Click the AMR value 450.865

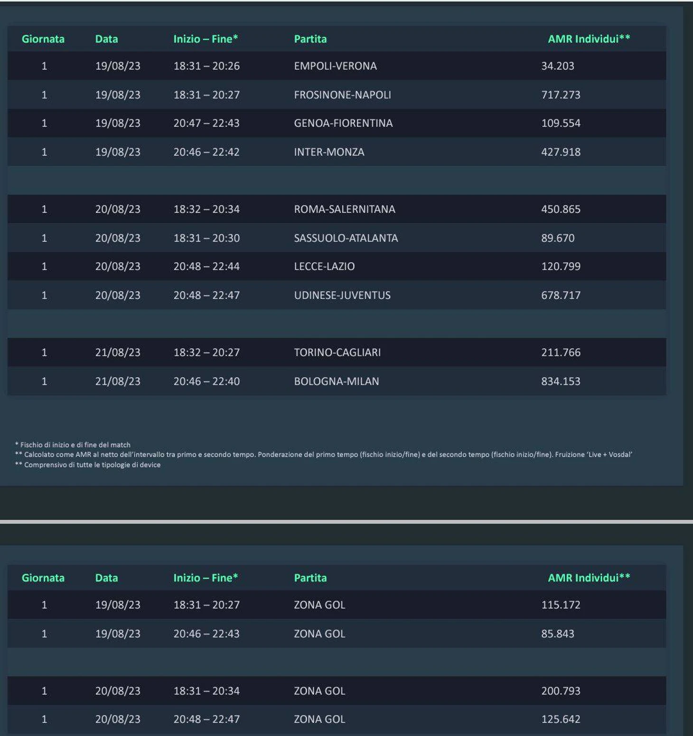click(x=561, y=209)
